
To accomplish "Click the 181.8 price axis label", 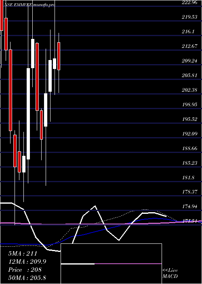I will click(x=188, y=177).
